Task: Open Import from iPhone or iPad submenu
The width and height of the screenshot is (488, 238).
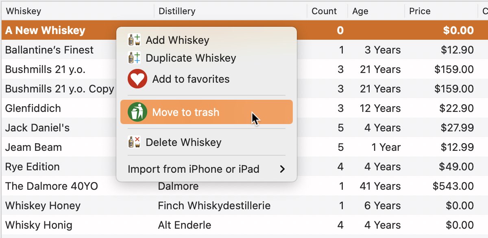Action: click(x=207, y=169)
